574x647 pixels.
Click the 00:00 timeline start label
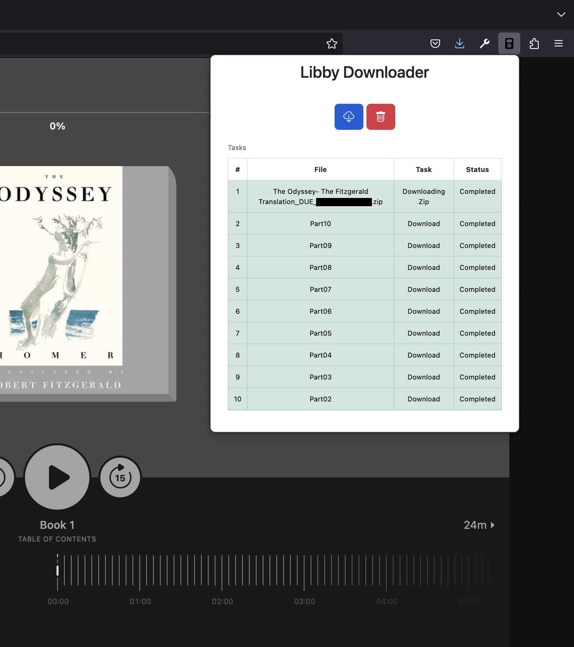click(58, 601)
